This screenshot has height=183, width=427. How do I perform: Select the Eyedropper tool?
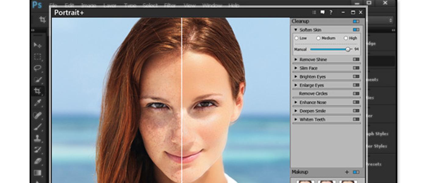[38, 103]
